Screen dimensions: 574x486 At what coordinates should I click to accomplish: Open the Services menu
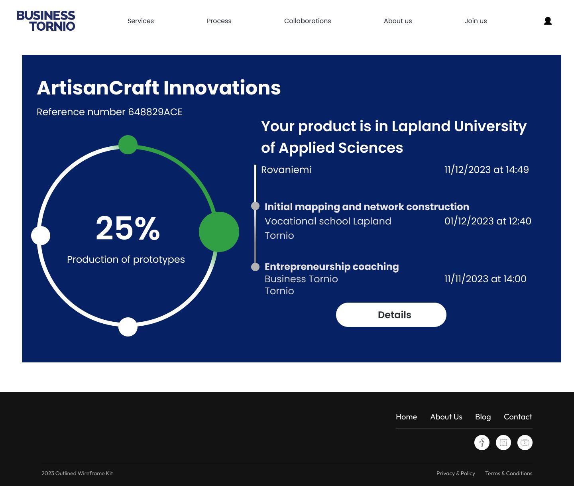pyautogui.click(x=141, y=21)
